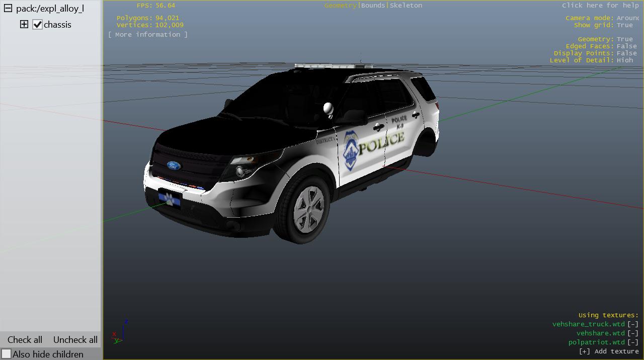
Task: Change the Camera mode value
Action: click(627, 18)
